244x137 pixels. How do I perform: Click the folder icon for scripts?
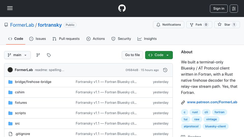pos(10,113)
